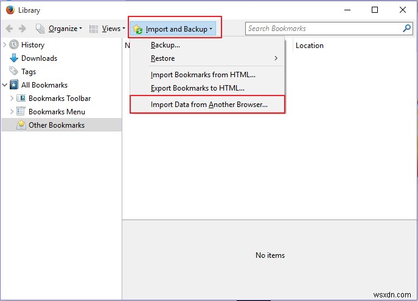Screen dimensions: 418x301
Task: Open the Organize menu
Action: [59, 29]
